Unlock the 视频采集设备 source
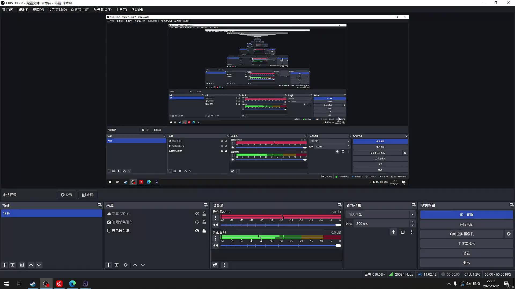The image size is (515, 289). coord(204,222)
